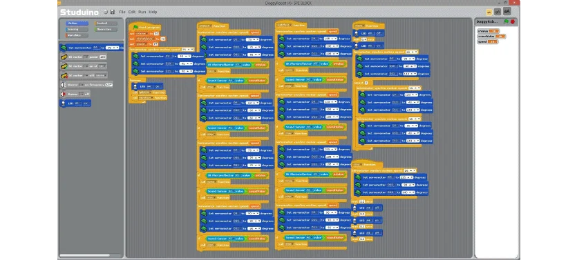This screenshot has height=260, width=586.
Task: Open degrees dropdown on palette servomotor block
Action: tap(112, 48)
